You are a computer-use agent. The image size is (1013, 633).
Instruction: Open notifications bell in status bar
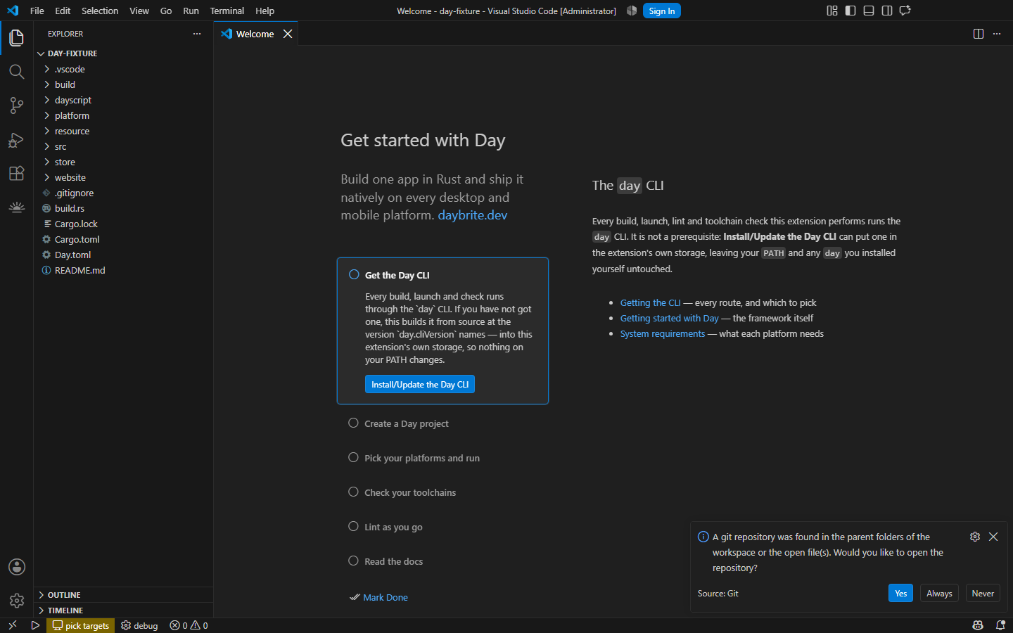click(x=1000, y=625)
